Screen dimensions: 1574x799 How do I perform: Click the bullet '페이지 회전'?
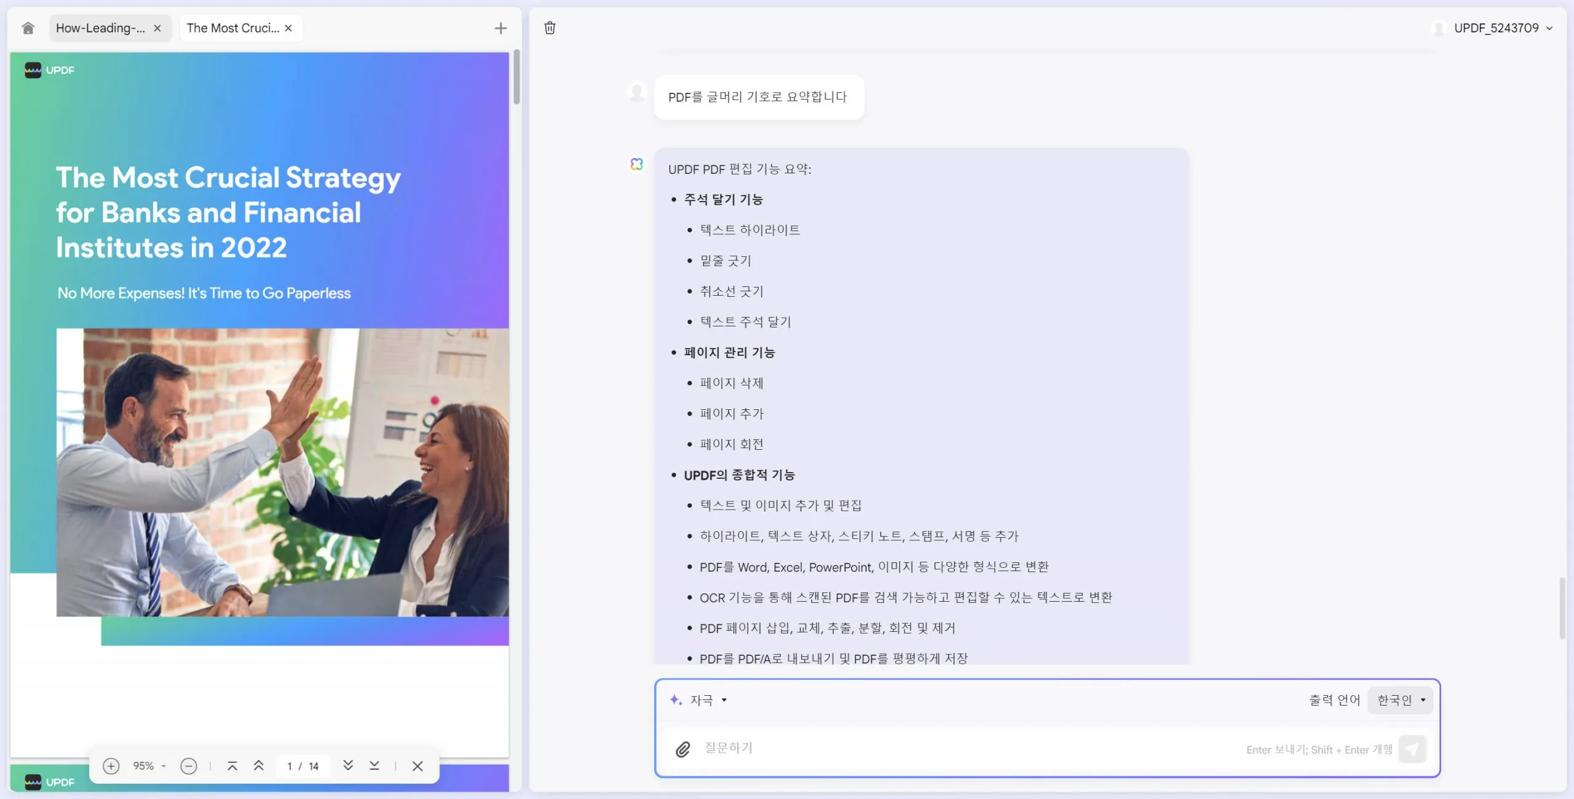click(x=732, y=444)
